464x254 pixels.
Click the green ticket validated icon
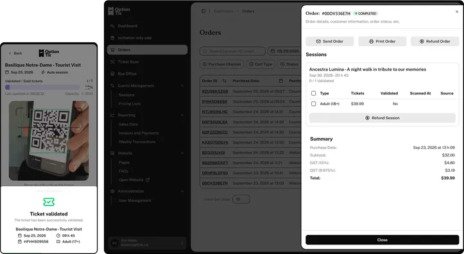click(x=49, y=202)
